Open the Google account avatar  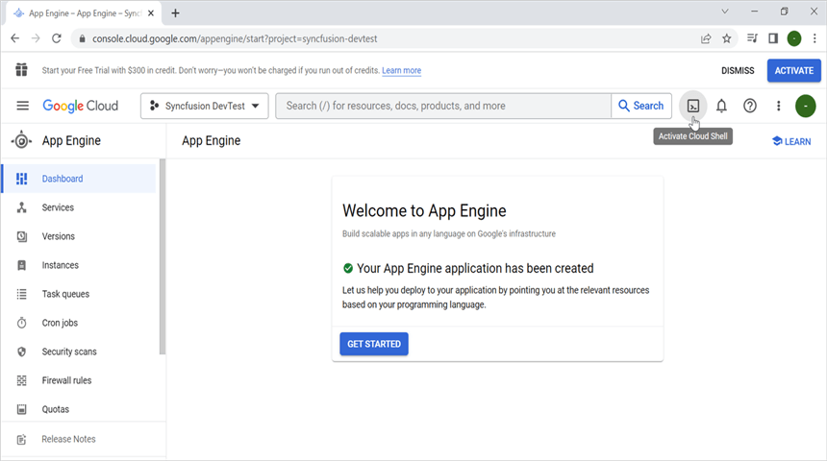805,106
